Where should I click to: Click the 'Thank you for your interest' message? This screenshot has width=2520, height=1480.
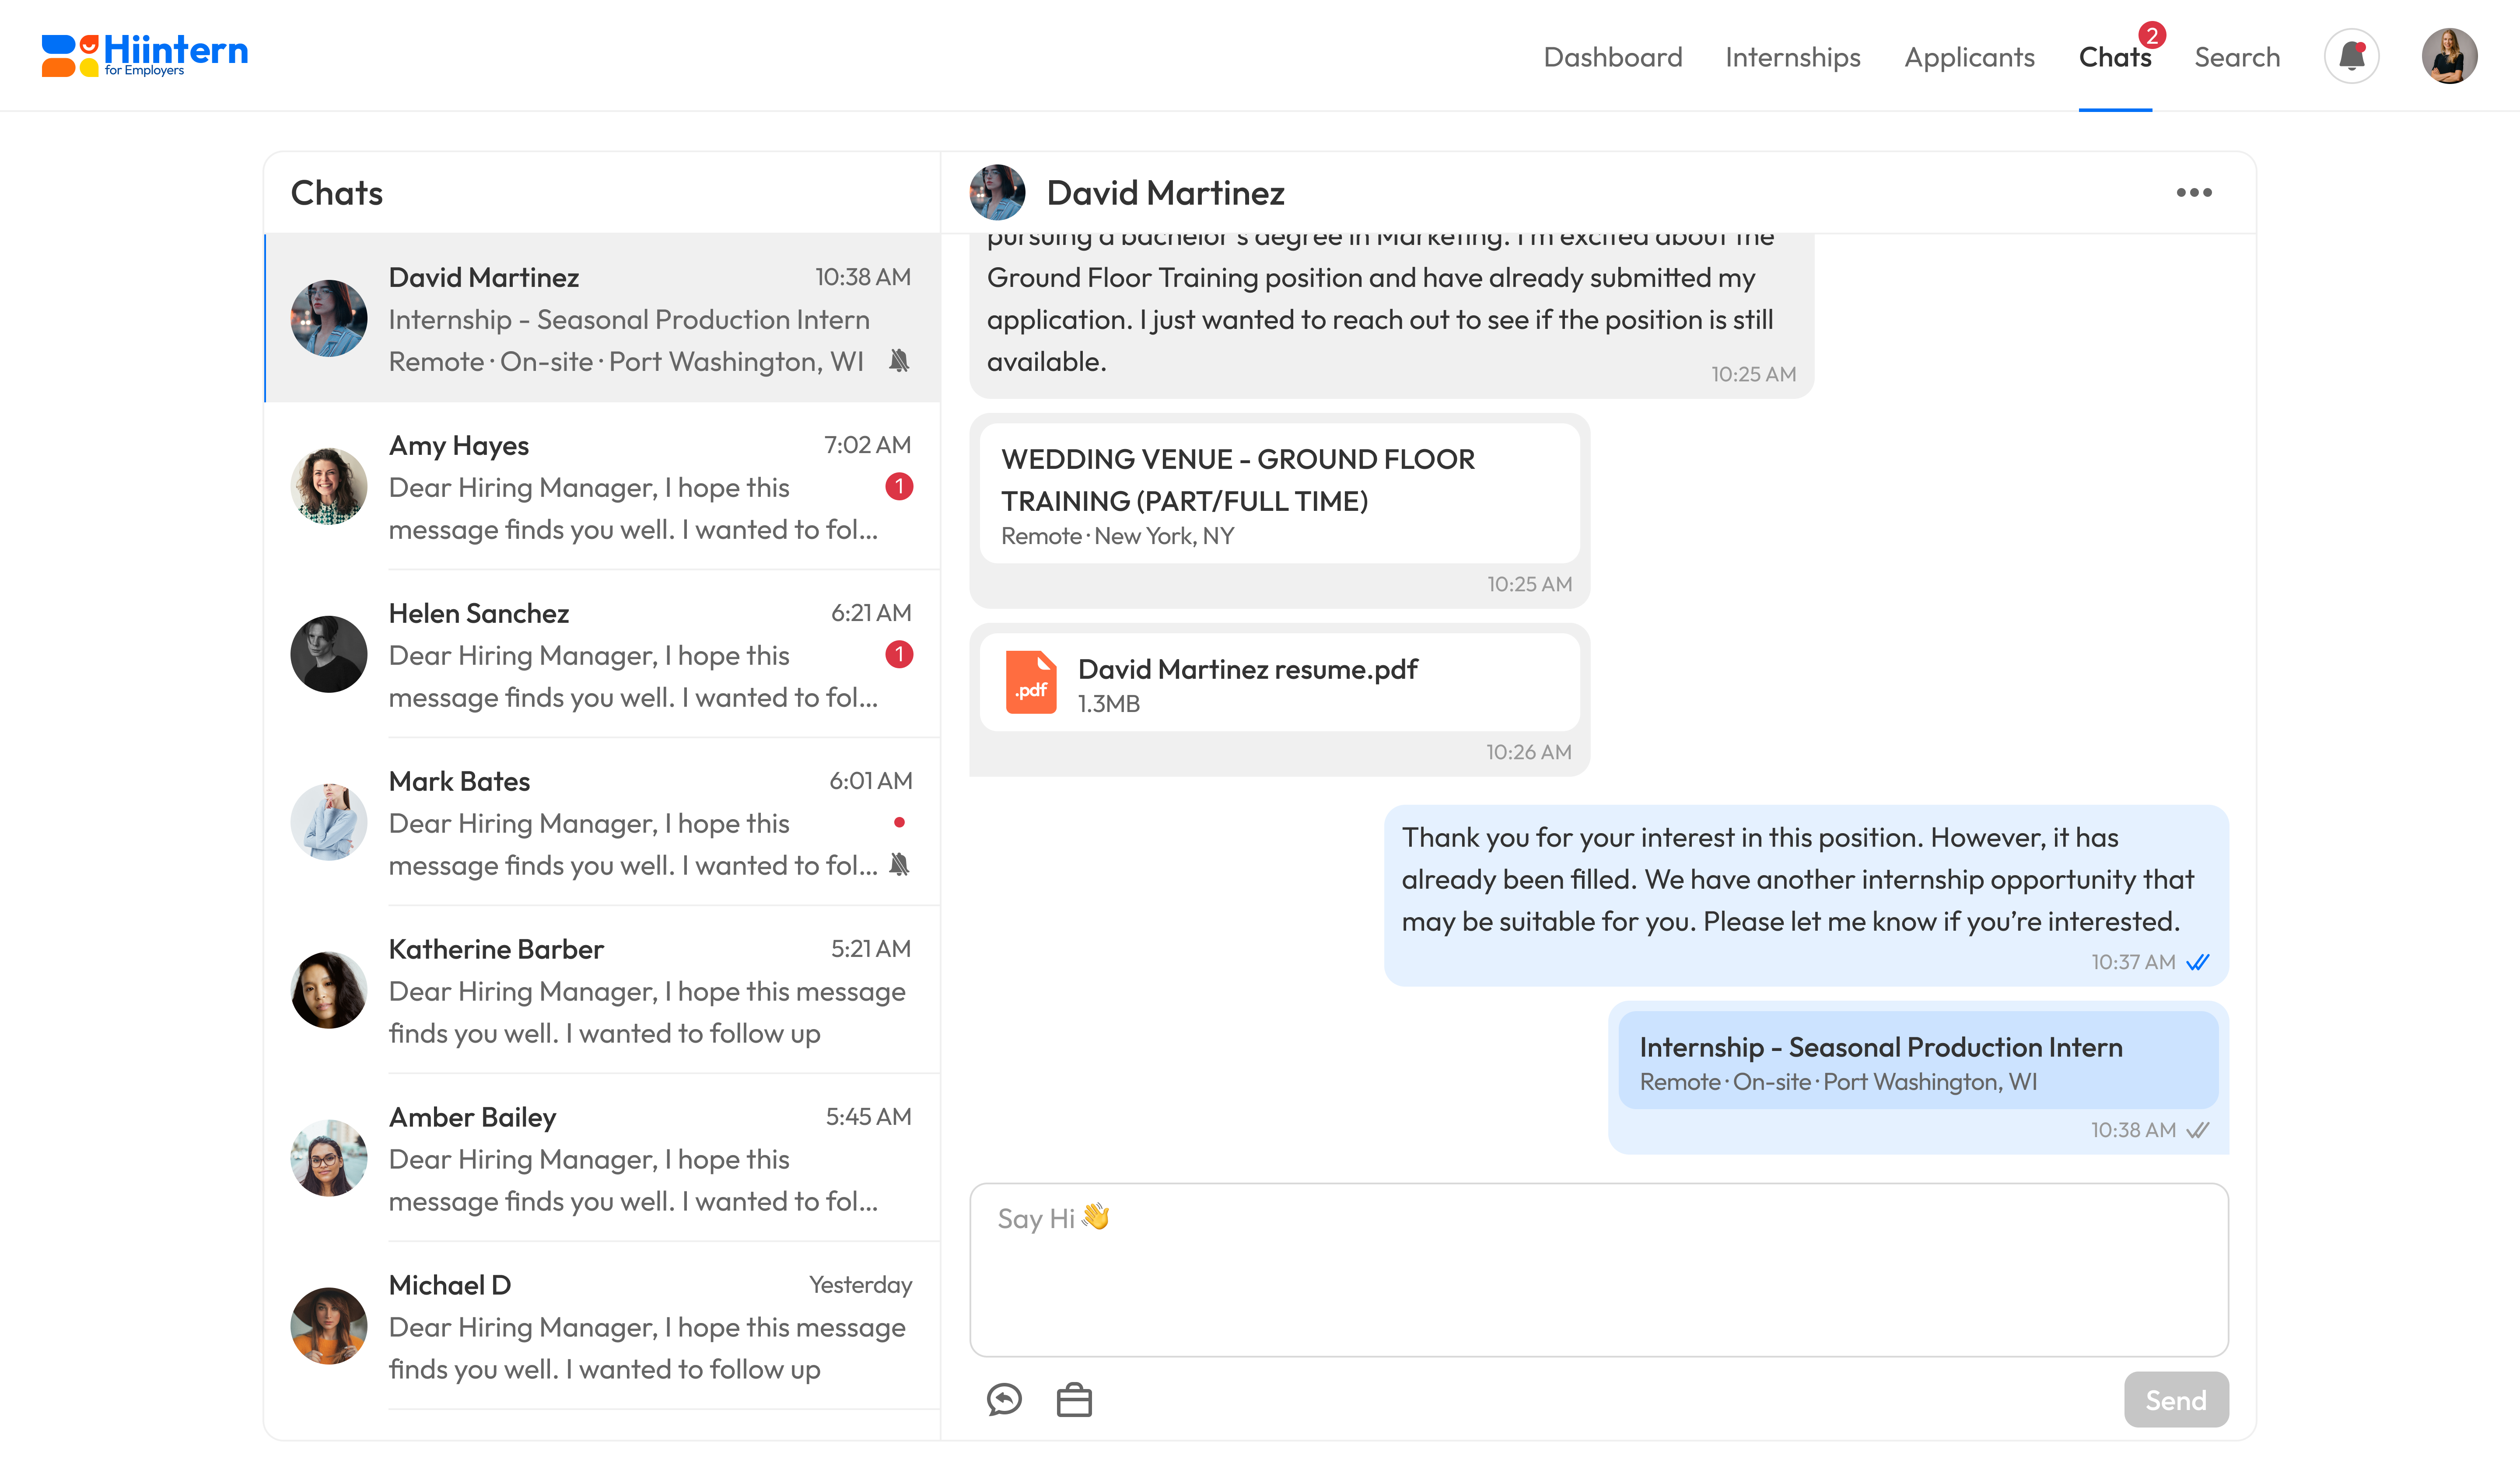click(x=1806, y=895)
